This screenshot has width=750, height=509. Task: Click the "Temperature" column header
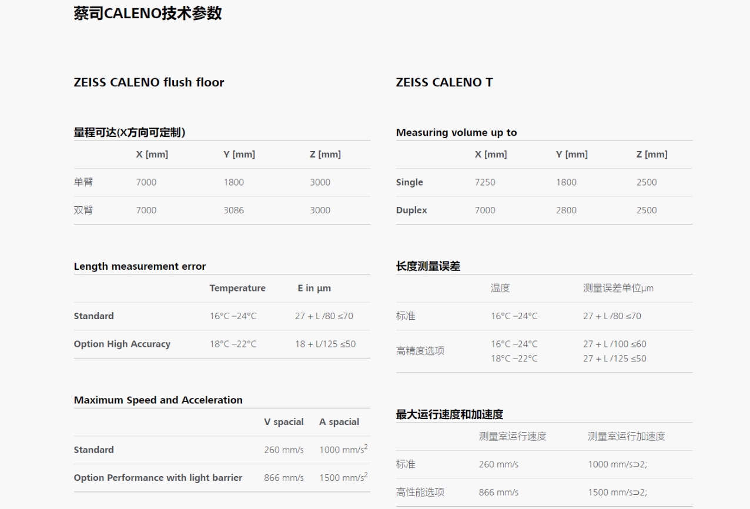tap(237, 288)
